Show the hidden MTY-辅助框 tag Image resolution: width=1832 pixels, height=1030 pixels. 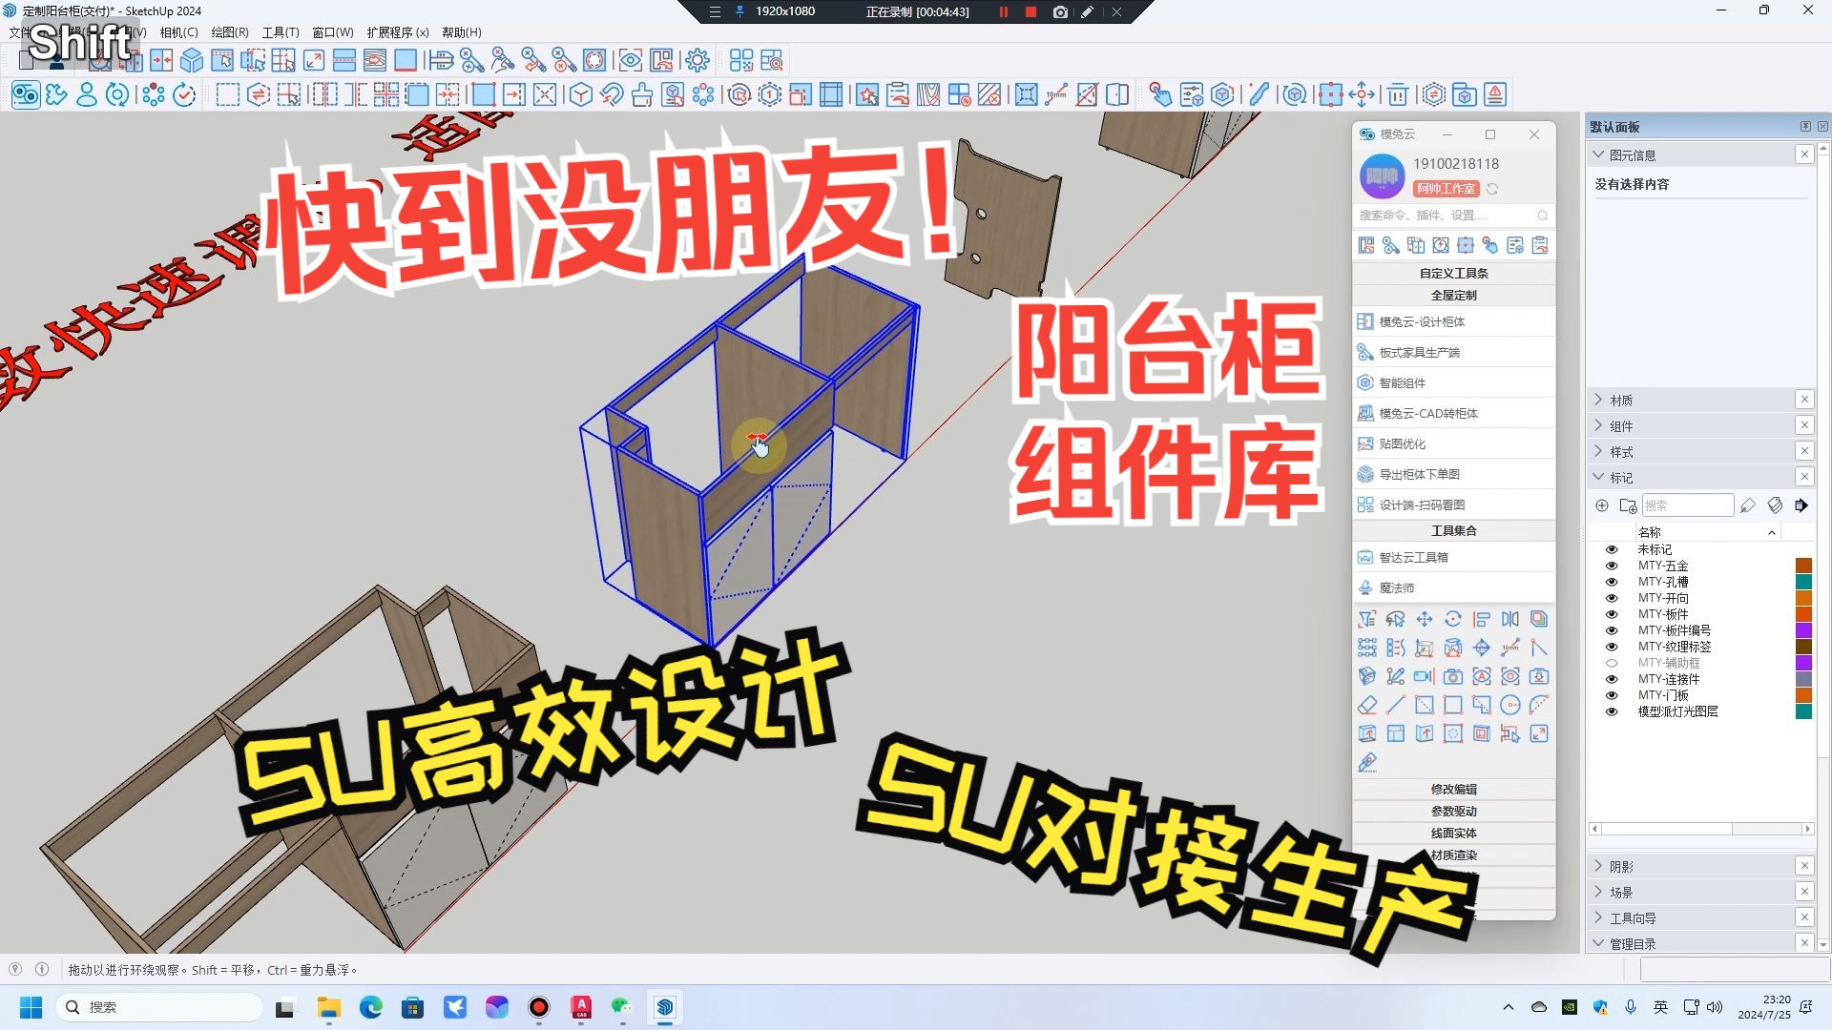point(1612,663)
